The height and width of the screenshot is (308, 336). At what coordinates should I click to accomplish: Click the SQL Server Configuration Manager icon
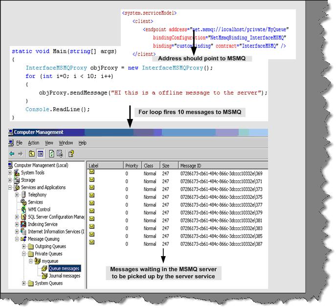pos(23,217)
